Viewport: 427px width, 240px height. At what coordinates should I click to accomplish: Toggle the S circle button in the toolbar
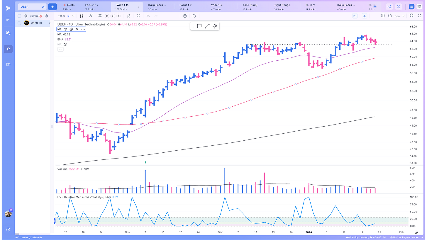(113, 16)
